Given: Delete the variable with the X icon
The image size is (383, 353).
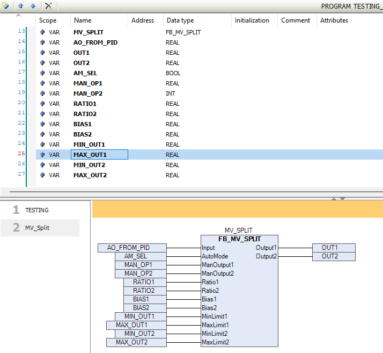Looking at the screenshot, I should tap(48, 6).
